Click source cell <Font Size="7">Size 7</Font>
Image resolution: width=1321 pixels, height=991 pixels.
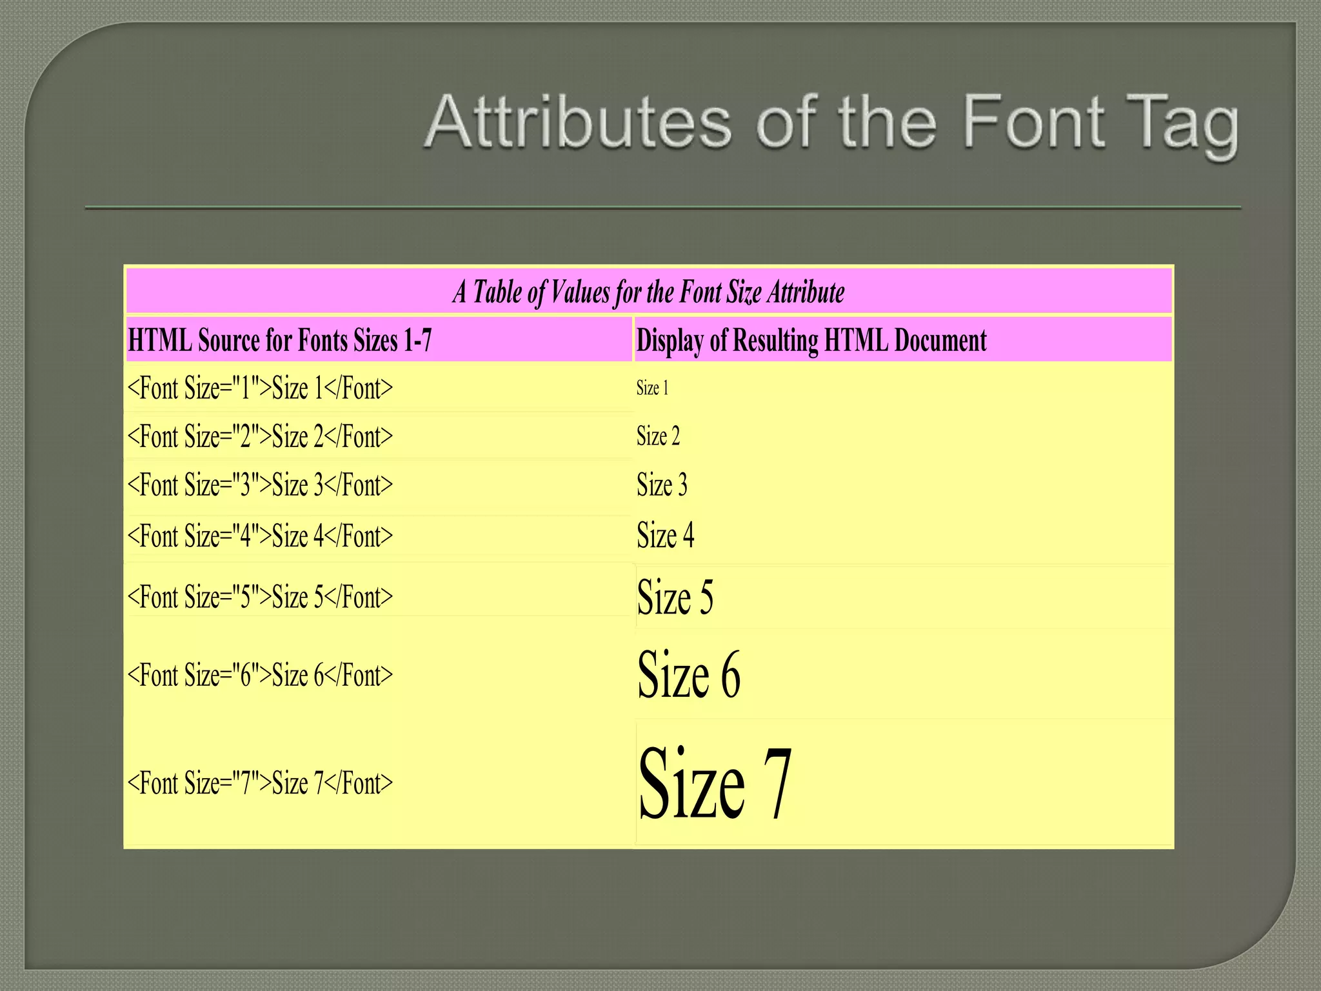260,783
